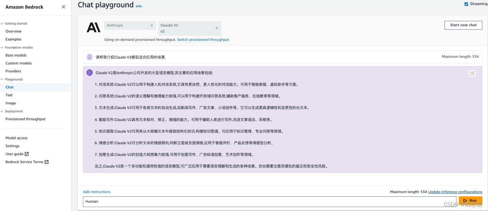Image resolution: width=488 pixels, height=211 pixels.
Task: Focus the Human prompt input field
Action: click(270, 201)
